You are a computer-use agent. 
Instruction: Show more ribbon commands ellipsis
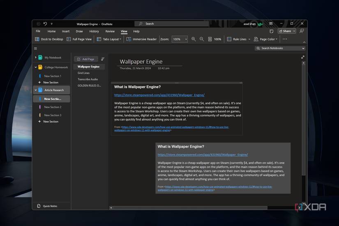[x=285, y=39]
